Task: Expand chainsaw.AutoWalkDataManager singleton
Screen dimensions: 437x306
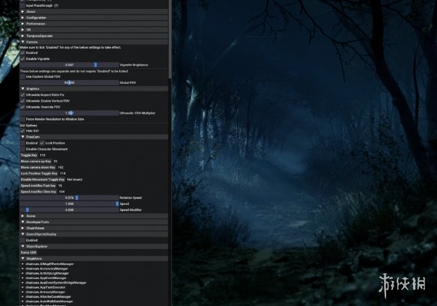Action: 48,302
